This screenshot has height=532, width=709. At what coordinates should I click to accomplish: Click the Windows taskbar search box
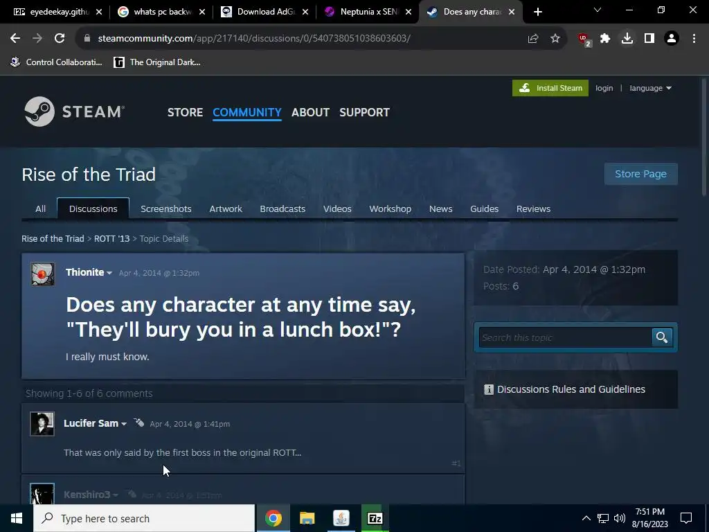pos(144,518)
